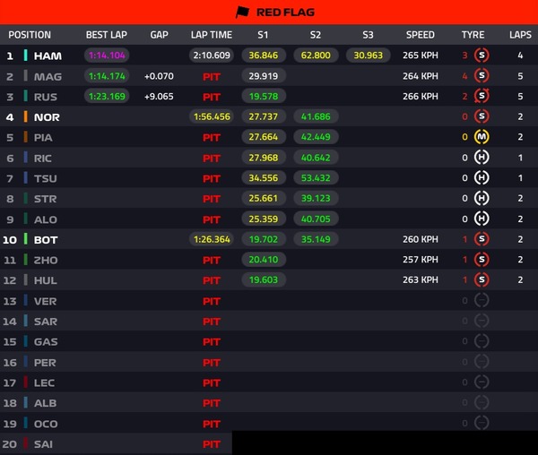Click HUL's sector 1 time 19.603
The image size is (538, 455).
tap(264, 280)
